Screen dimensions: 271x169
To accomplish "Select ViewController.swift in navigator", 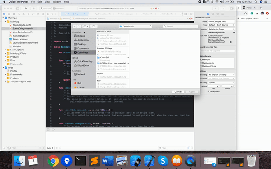I will coord(22,32).
